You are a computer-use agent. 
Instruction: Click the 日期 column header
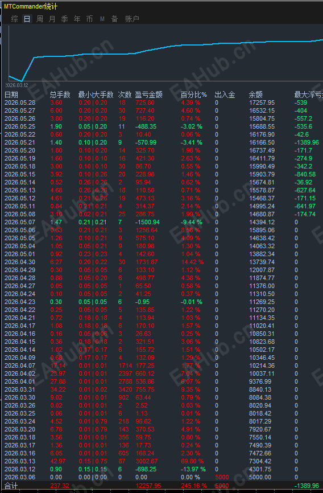point(11,95)
